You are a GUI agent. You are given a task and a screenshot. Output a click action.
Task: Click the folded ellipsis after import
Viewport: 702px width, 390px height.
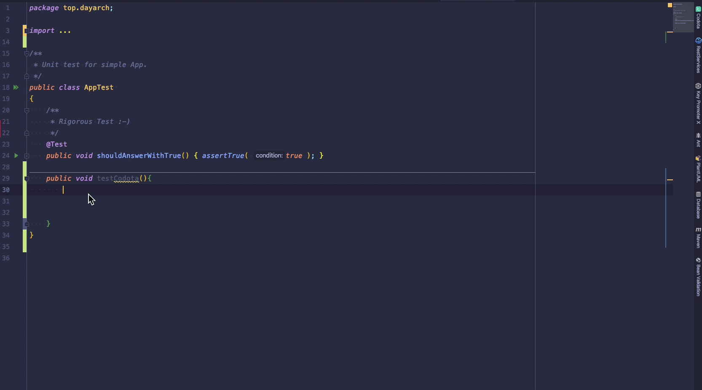coord(65,31)
